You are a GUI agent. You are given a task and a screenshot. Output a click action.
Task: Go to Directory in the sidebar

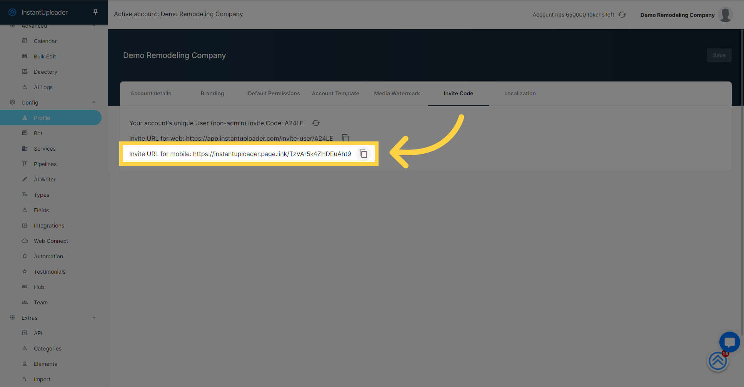coord(51,72)
